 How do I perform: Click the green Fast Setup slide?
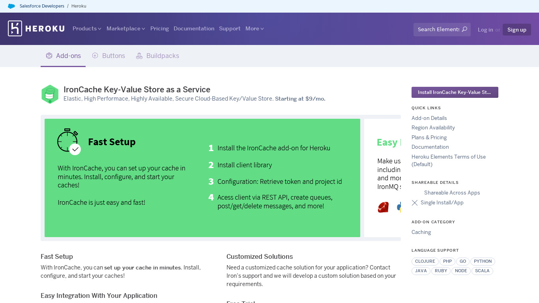pos(202,178)
